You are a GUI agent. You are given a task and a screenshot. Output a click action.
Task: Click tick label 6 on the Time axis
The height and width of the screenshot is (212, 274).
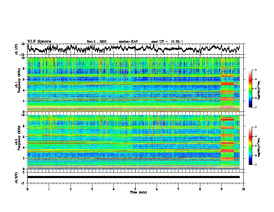(x=157, y=189)
